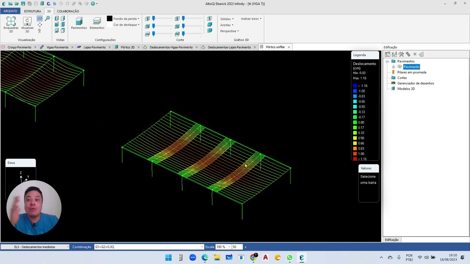Click the tools icon in Edificação panel

pyautogui.click(x=401, y=54)
